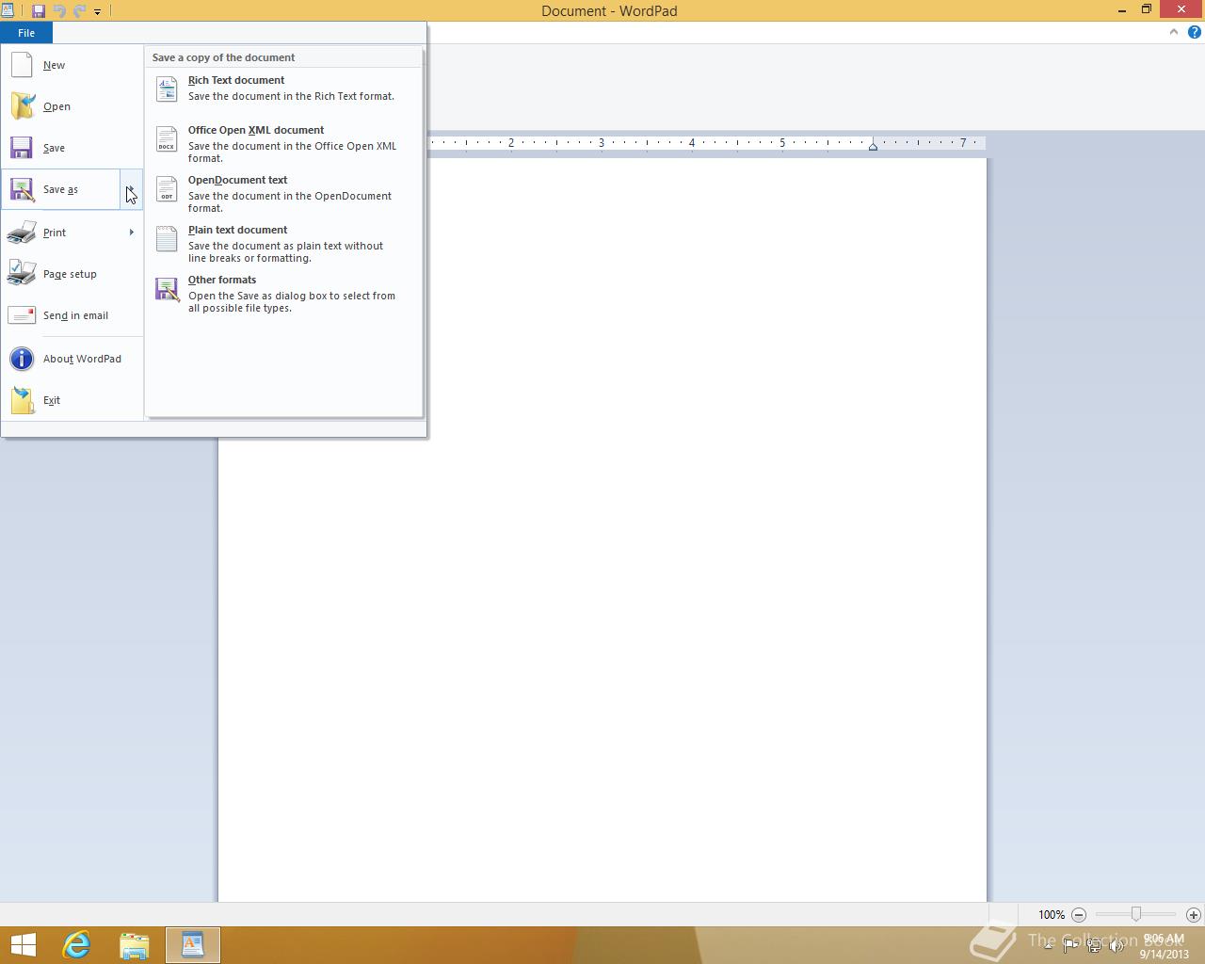Click the File tab
1205x964 pixels.
(26, 33)
